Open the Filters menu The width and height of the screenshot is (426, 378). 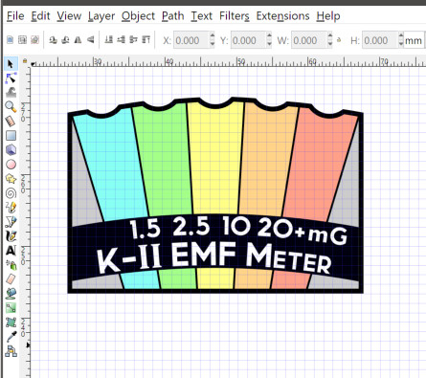tap(235, 15)
